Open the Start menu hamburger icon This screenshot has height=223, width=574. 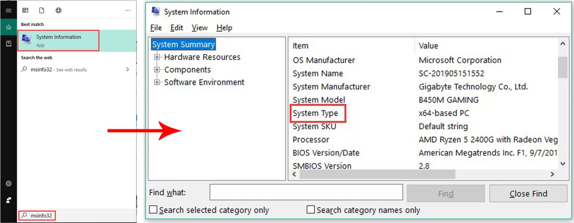click(8, 10)
